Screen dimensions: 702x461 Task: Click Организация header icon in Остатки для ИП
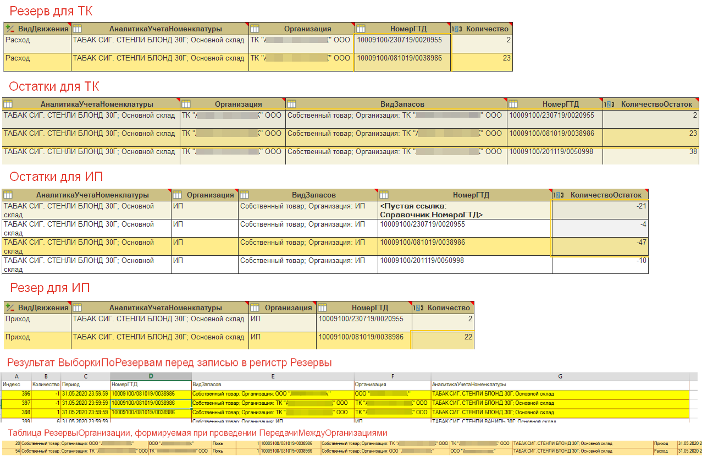point(177,195)
